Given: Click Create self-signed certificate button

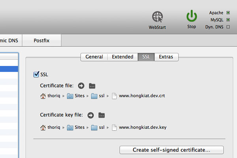Looking at the screenshot, I should point(171,150).
